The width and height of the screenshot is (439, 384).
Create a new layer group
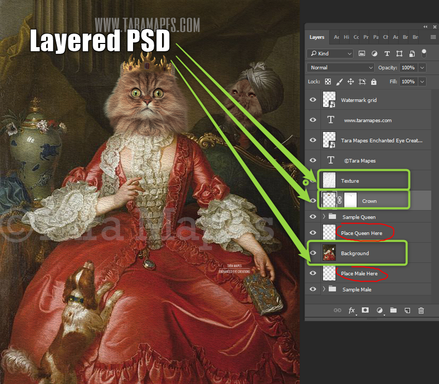[x=393, y=310]
